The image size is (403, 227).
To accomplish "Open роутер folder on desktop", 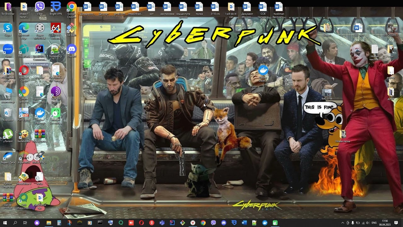I will point(391,73).
